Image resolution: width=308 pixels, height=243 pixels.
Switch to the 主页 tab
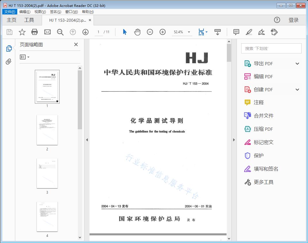coord(12,20)
